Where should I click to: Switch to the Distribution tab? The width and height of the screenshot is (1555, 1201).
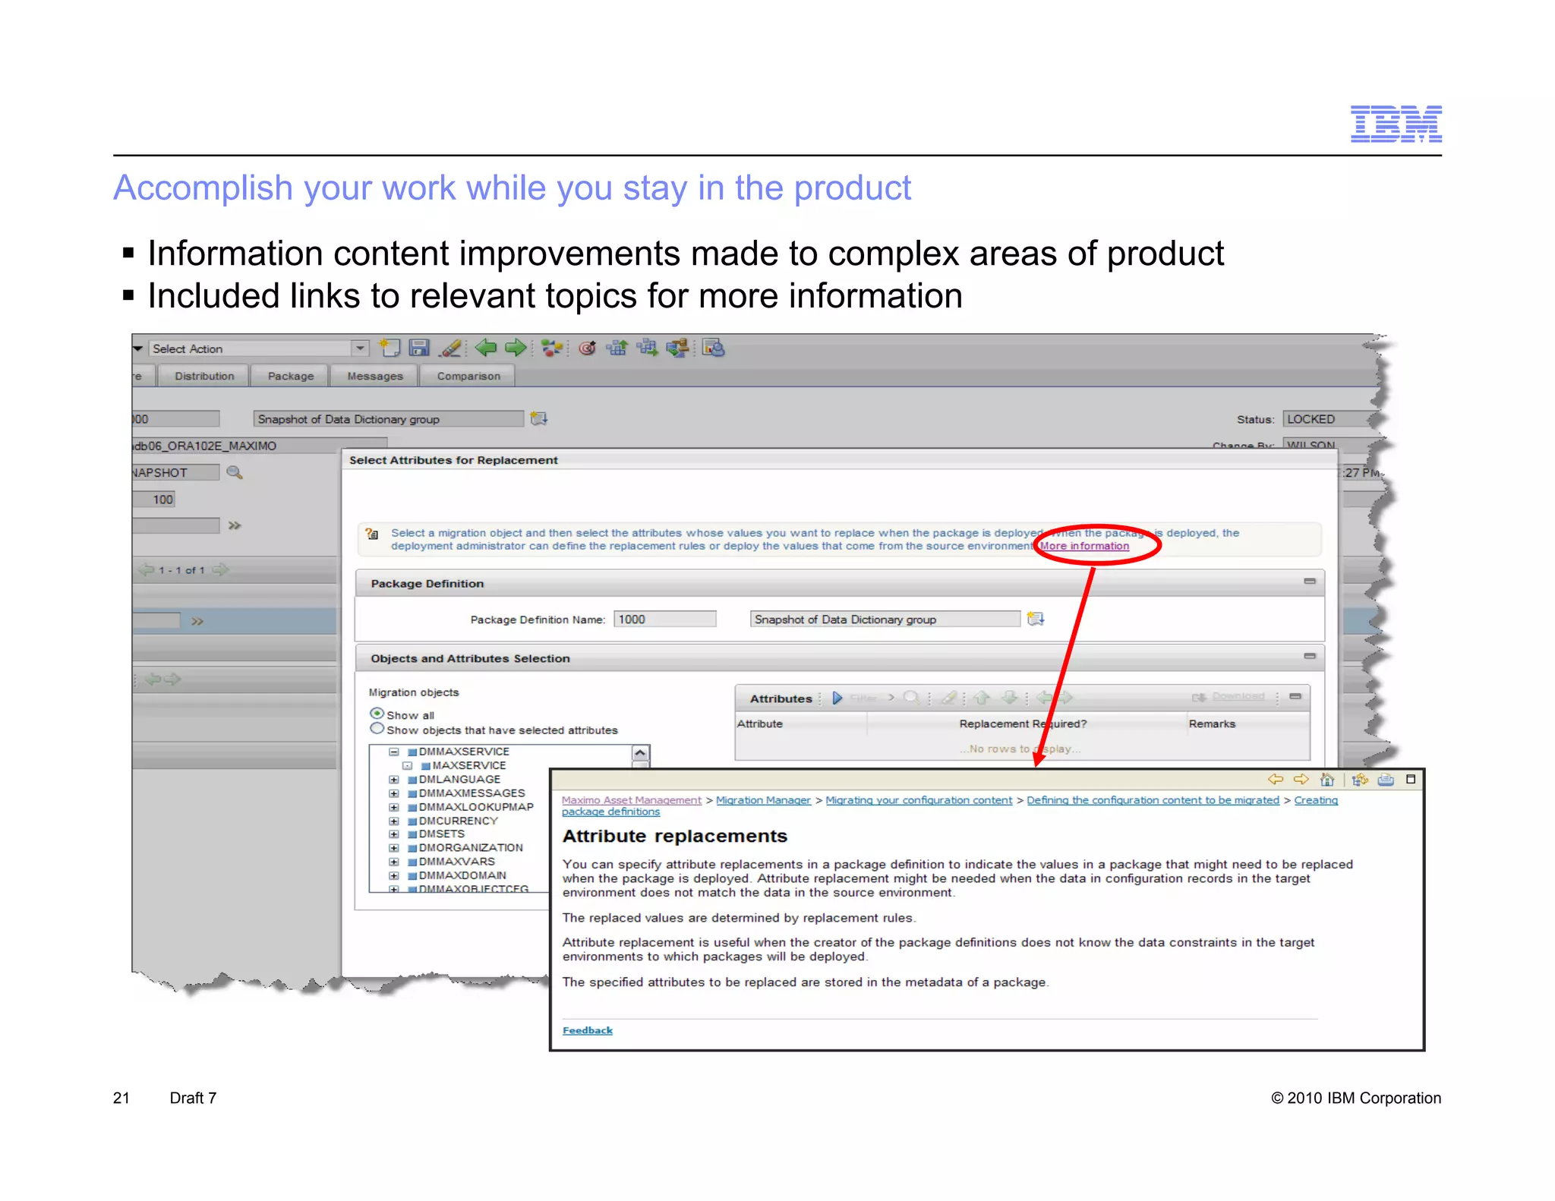204,376
